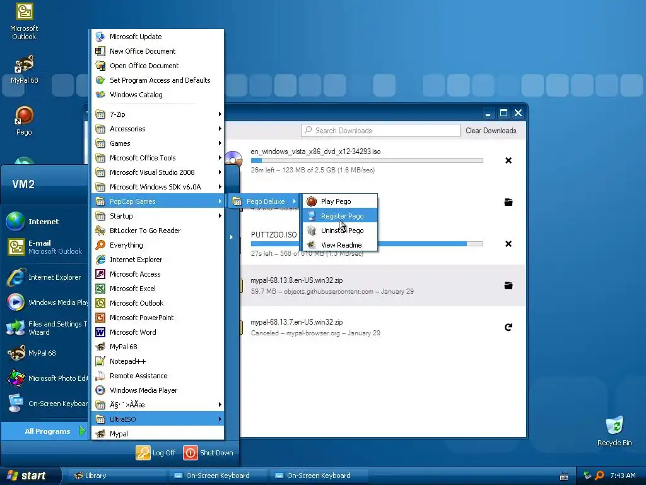This screenshot has height=485, width=646.
Task: Focus the Search Downloads field
Action: (380, 130)
